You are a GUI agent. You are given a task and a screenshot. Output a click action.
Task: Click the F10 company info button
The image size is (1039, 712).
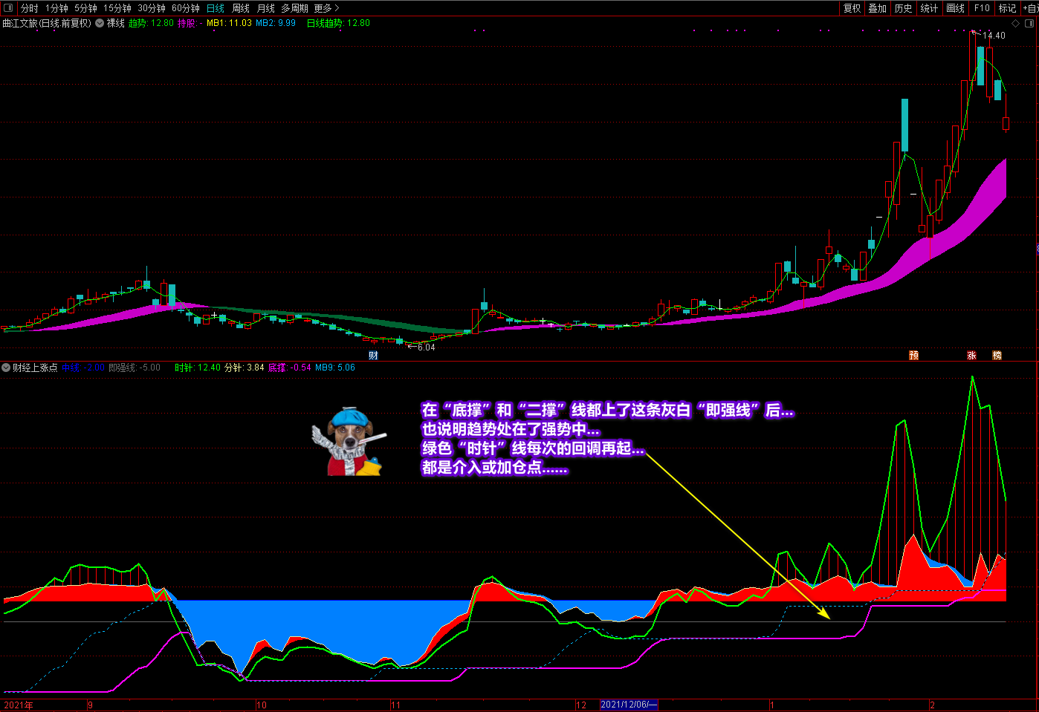[982, 8]
